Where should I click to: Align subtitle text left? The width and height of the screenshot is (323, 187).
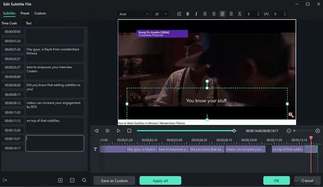205,14
